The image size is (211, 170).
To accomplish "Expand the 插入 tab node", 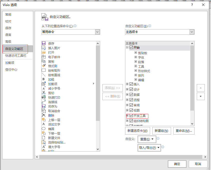I will [x=127, y=84].
